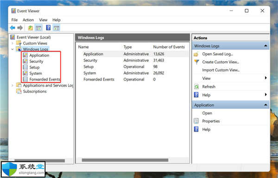278x178 pixels.
Task: Toggle Show/Hide Action Pane toolbar icon
Action: click(x=57, y=28)
